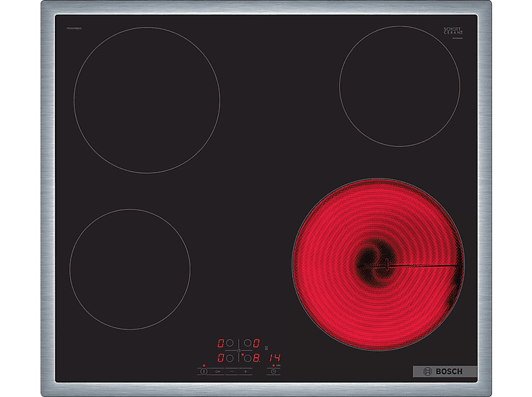Tap the rear right heat display '0'
This screenshot has height=397, width=532.
pyautogui.click(x=256, y=343)
